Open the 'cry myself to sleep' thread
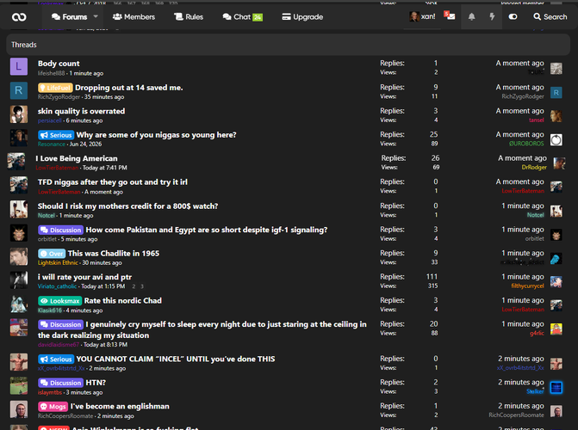The image size is (578, 430). (202, 330)
